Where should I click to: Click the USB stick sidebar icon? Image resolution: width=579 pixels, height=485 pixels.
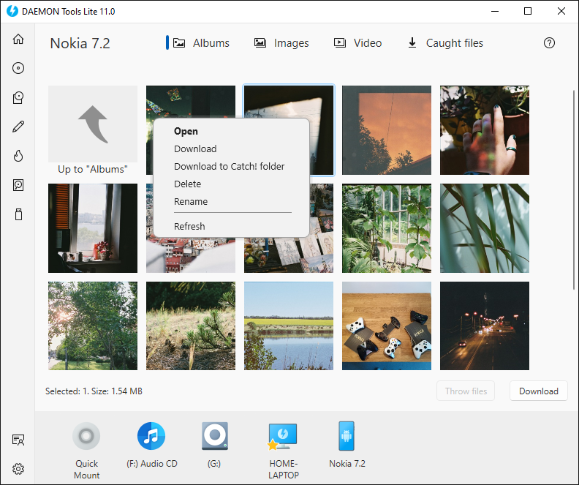[x=18, y=214]
